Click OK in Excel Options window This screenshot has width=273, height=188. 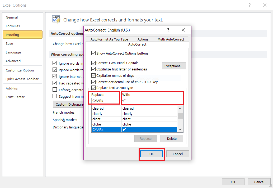click(233, 182)
